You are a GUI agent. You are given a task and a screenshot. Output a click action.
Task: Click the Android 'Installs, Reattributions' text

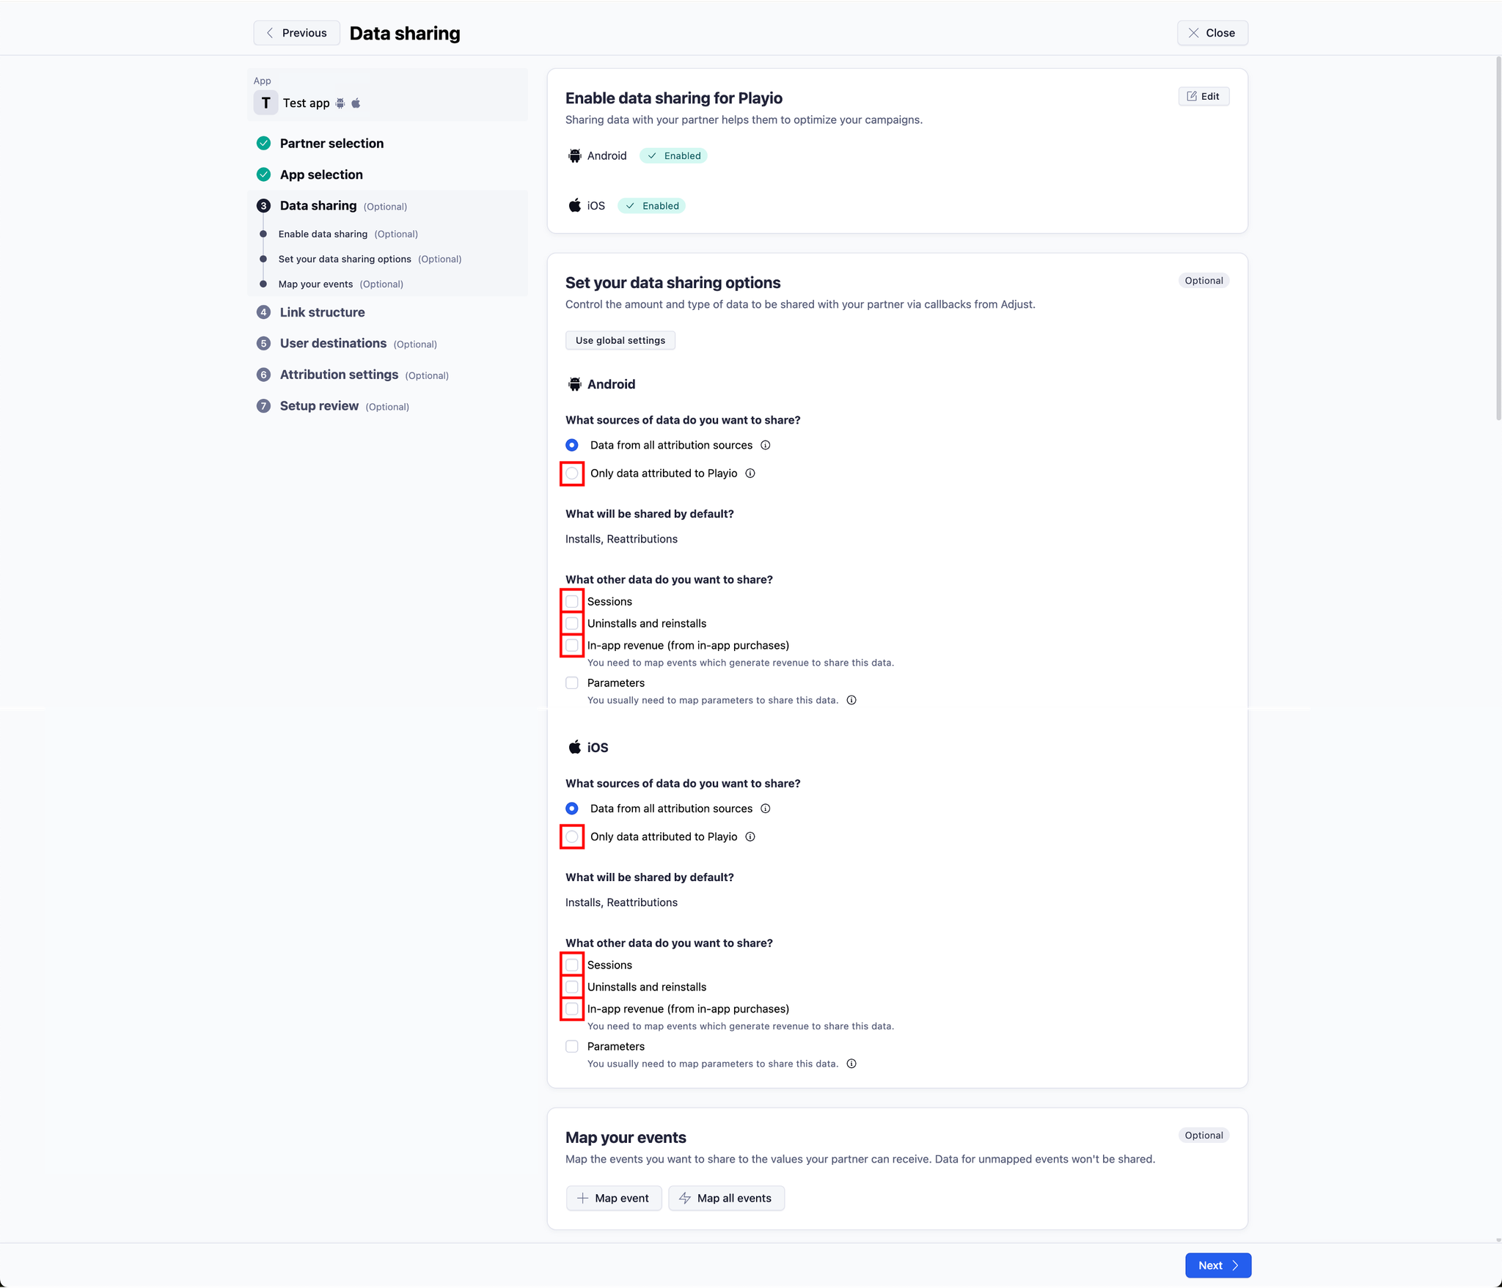click(x=621, y=540)
